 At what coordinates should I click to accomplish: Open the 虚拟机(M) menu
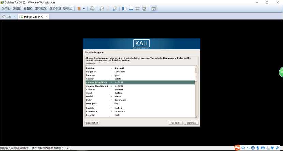point(41,9)
